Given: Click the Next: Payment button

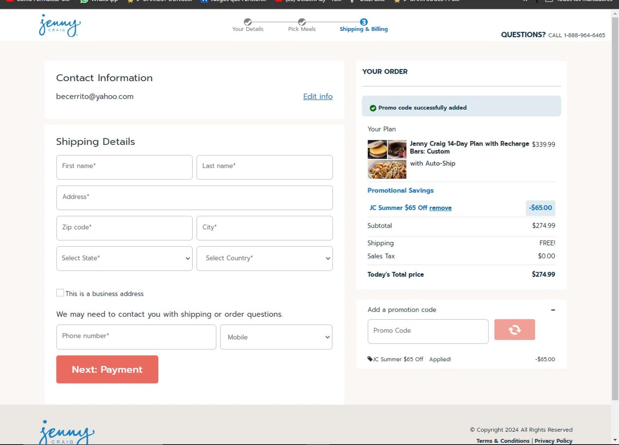Looking at the screenshot, I should (x=107, y=370).
